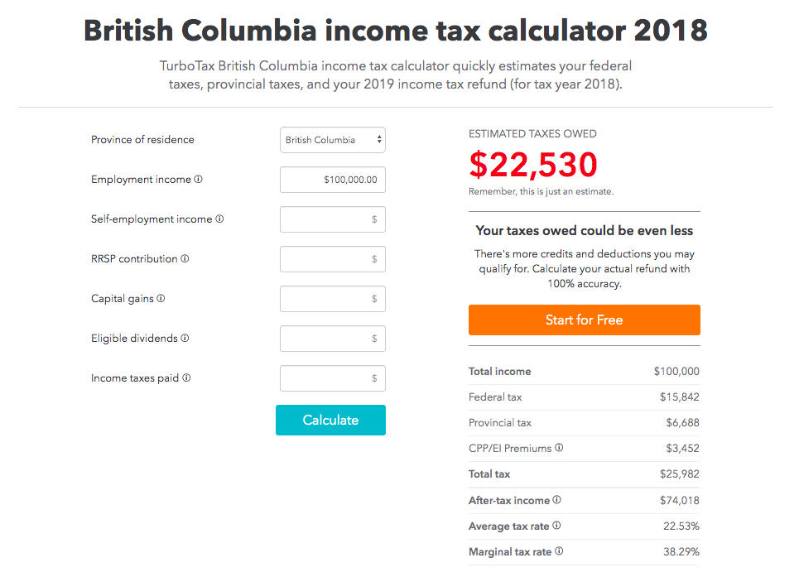Click the info icon next to Self-employment income
Screen dimensions: 799x577
pyautogui.click(x=219, y=219)
